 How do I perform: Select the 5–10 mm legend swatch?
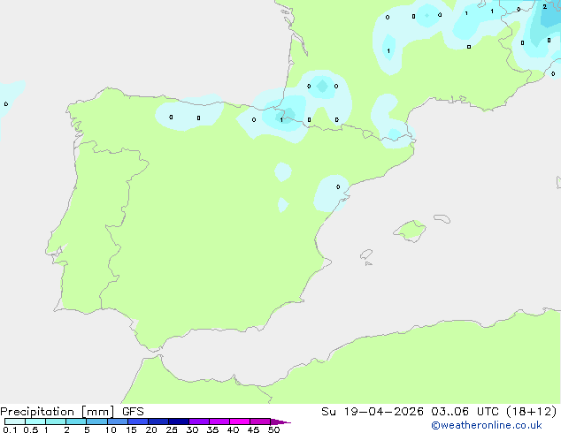coord(96,422)
